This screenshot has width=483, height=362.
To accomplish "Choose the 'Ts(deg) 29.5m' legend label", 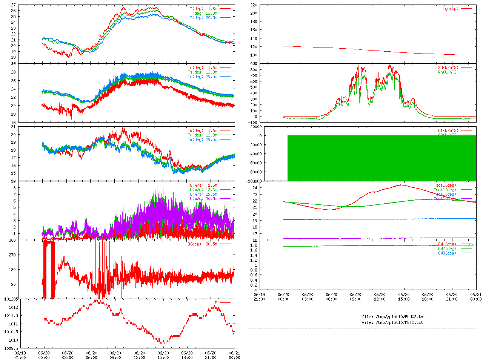I will pos(203,77).
